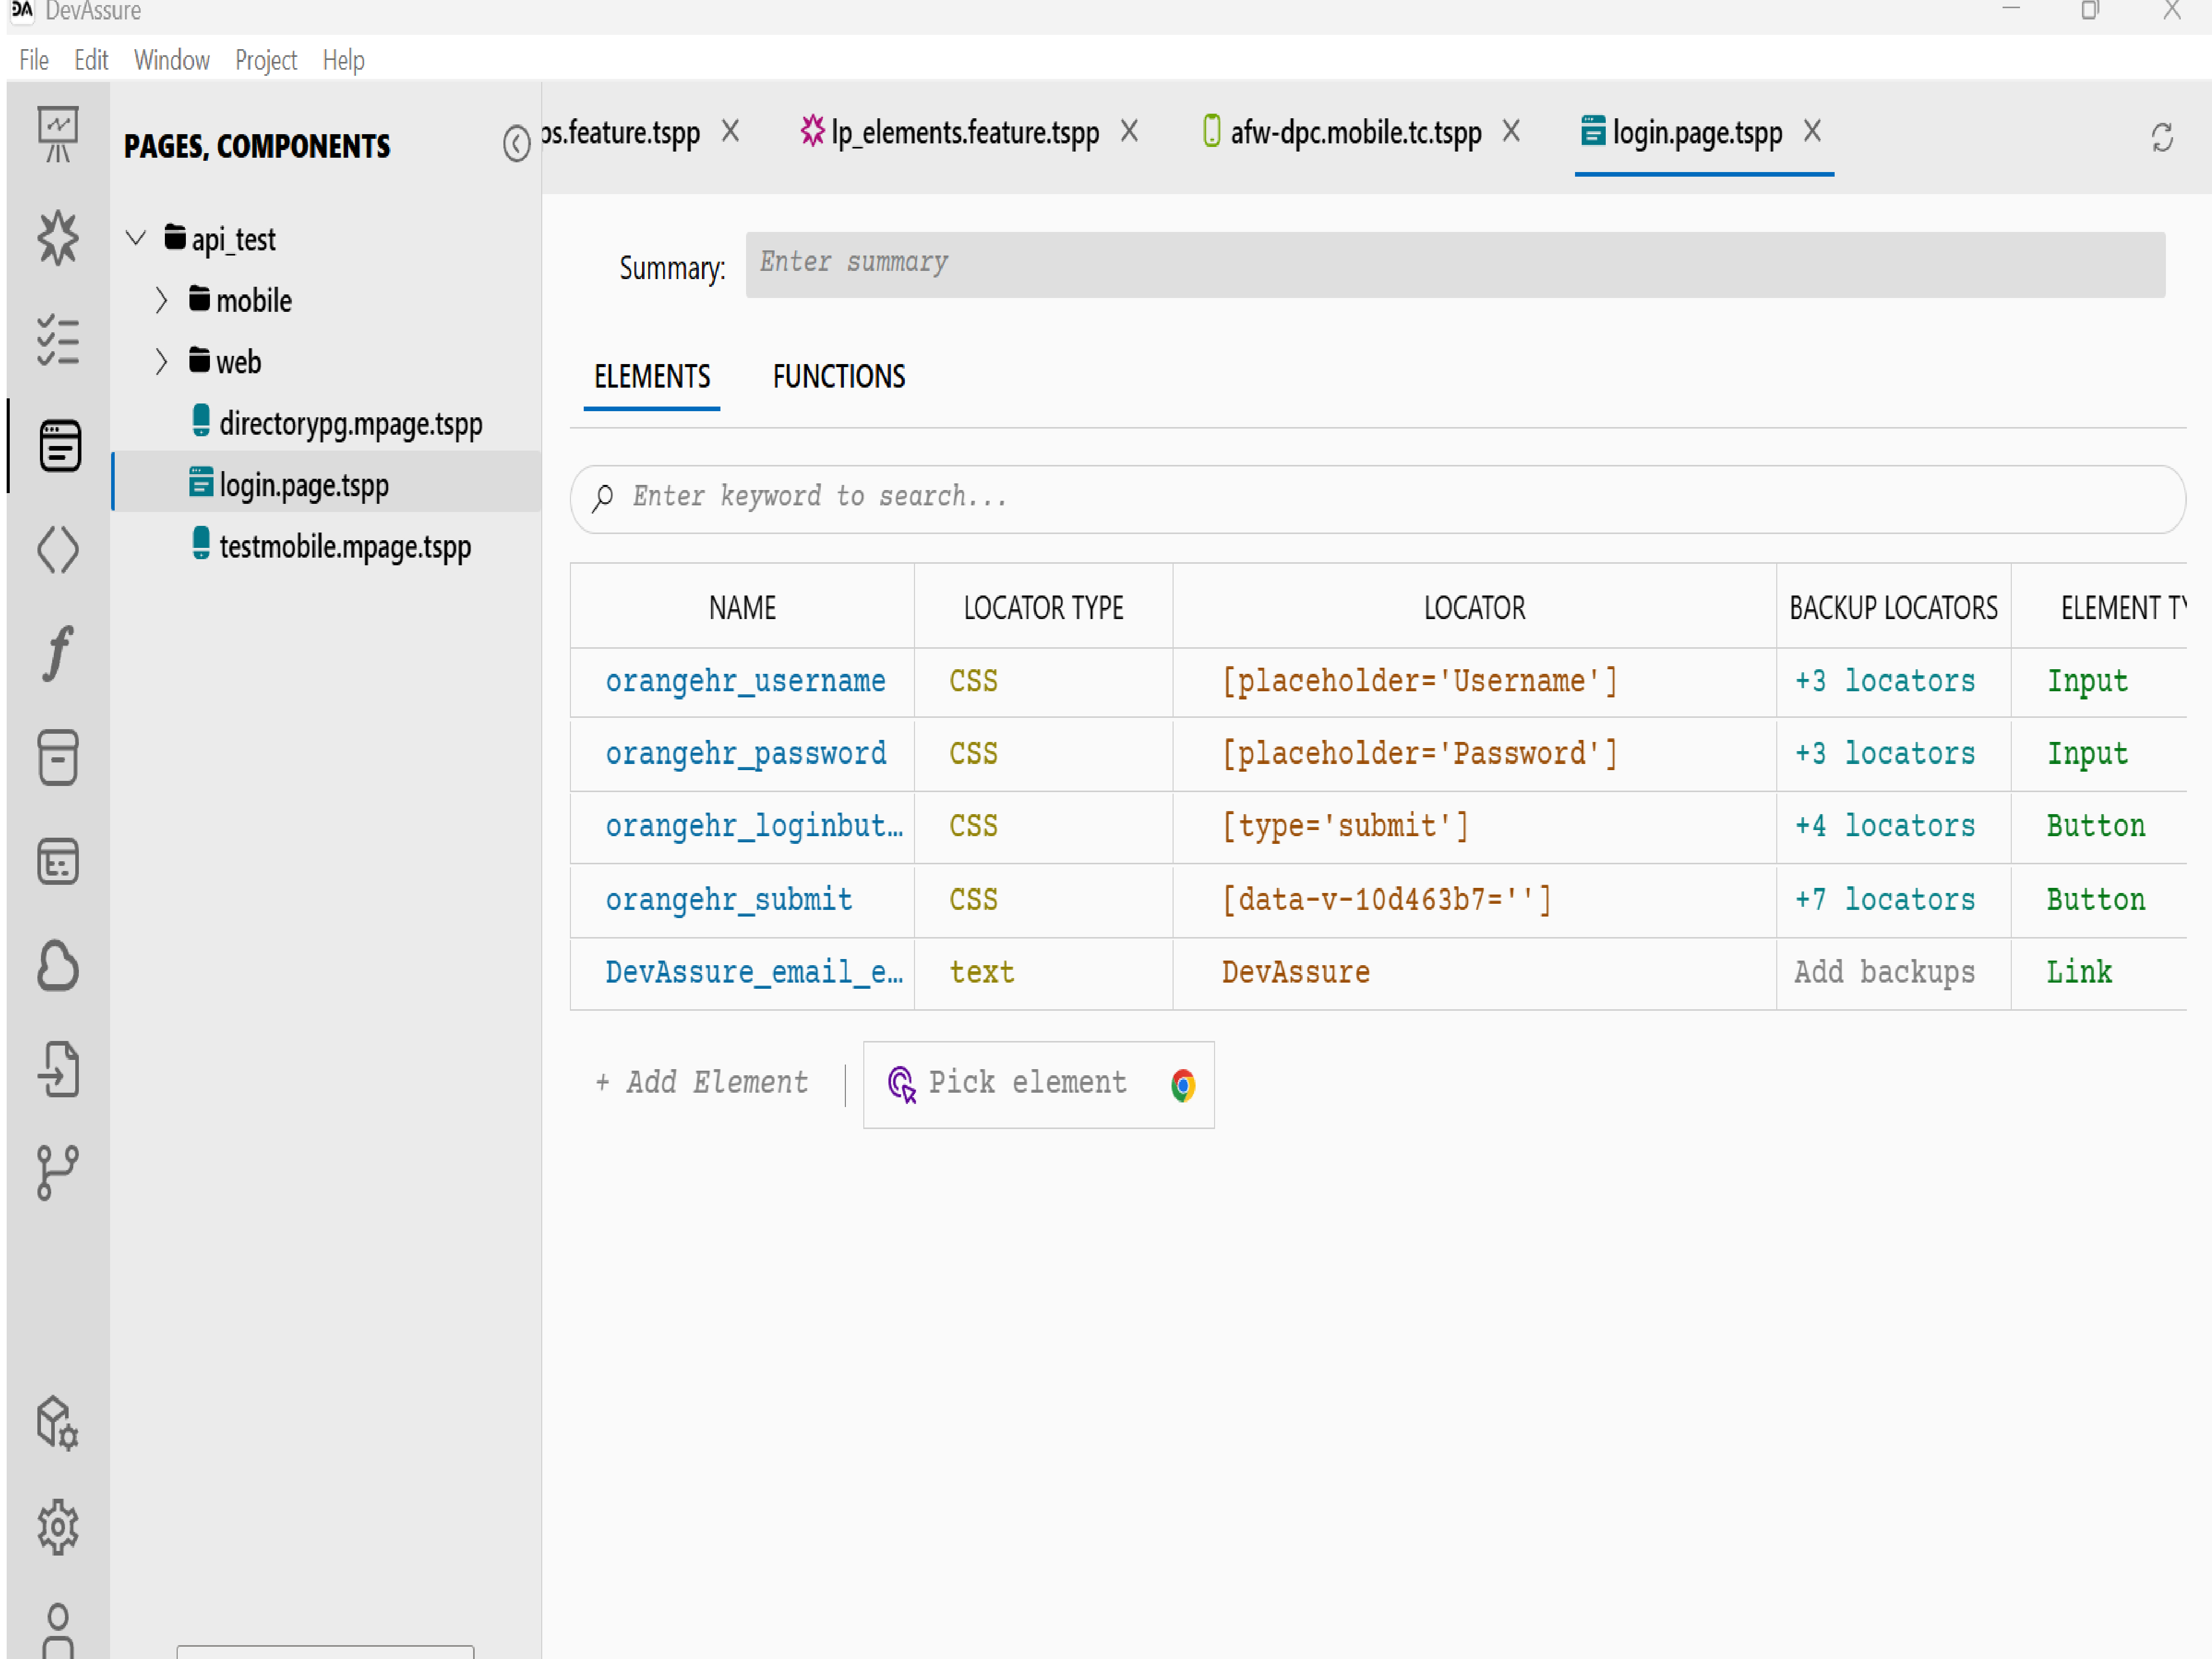Collapse the api_test folder
Viewport: 2212px width, 1659px height.
pyautogui.click(x=136, y=238)
